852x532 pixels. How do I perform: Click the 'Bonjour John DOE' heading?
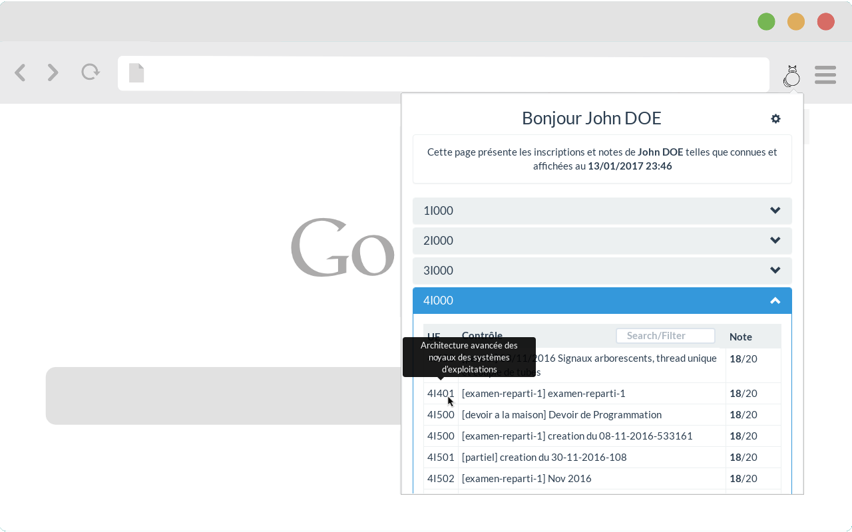592,118
